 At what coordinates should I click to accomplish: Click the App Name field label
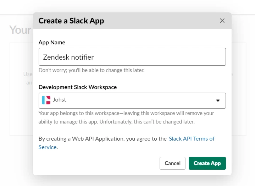(52, 42)
